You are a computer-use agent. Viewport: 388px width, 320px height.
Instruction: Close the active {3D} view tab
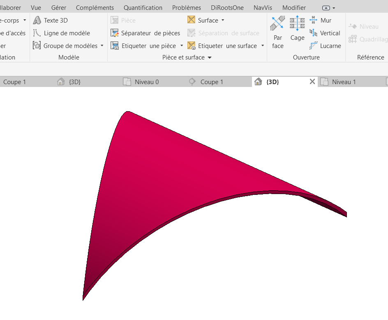point(312,82)
